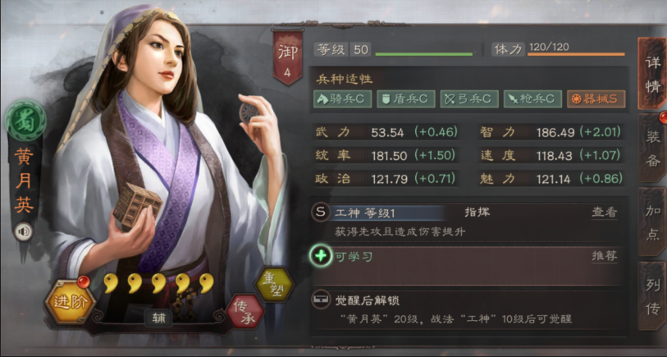Click the green plus skill slot icon
Screen dimensions: 667x357
[320, 256]
